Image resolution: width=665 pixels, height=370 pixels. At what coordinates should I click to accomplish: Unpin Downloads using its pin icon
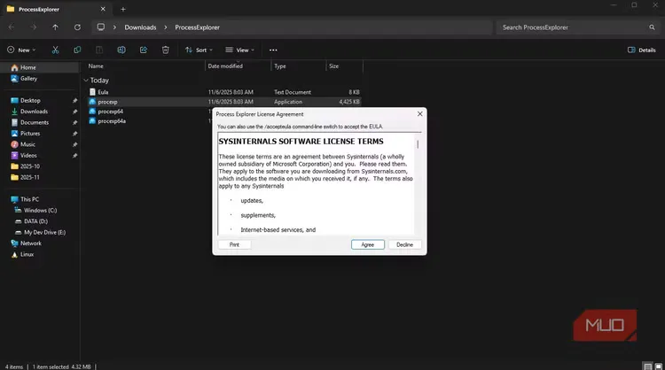[x=74, y=112]
